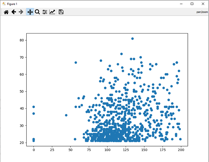Click y-axis tick label '50'
Screen dimensions: 209x162
(x=22, y=91)
